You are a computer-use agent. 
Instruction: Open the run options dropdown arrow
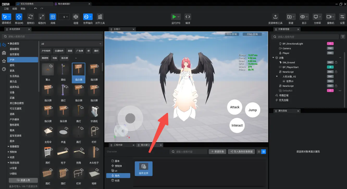point(179,17)
